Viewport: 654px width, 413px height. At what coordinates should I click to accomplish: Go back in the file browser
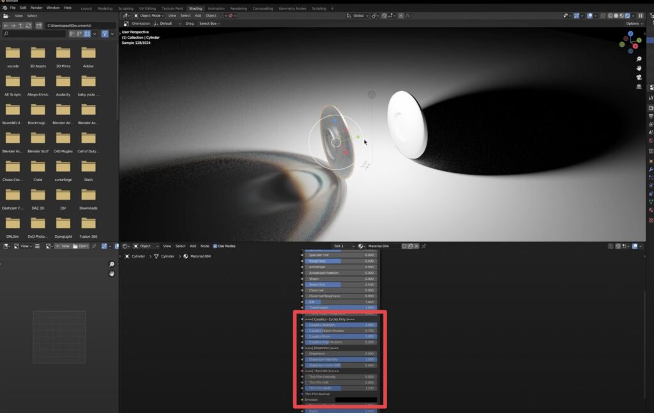6,25
